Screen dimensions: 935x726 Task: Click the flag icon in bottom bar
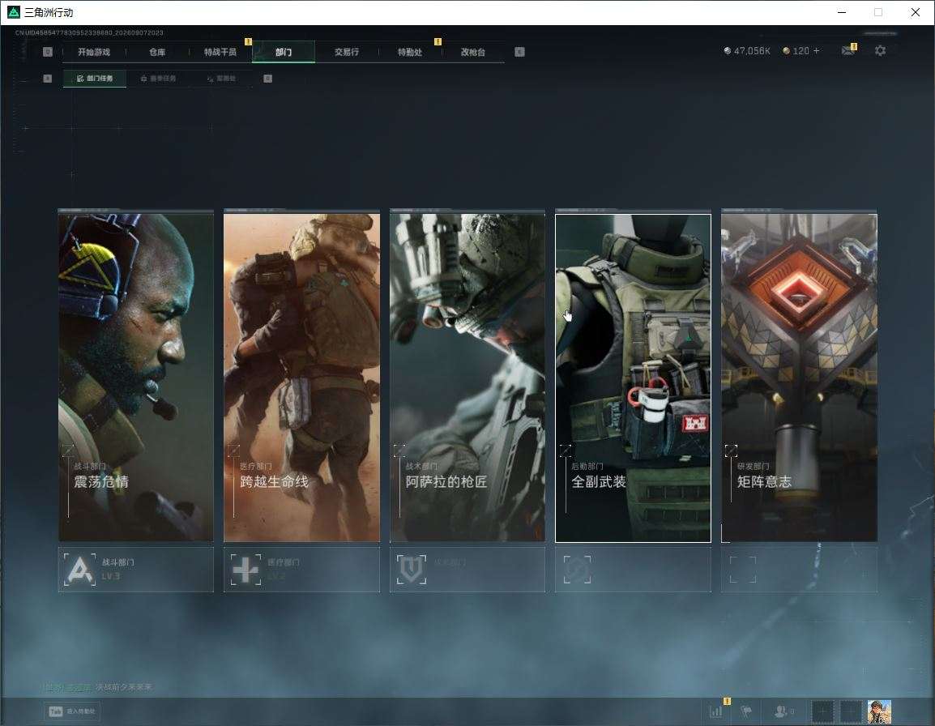click(x=746, y=711)
